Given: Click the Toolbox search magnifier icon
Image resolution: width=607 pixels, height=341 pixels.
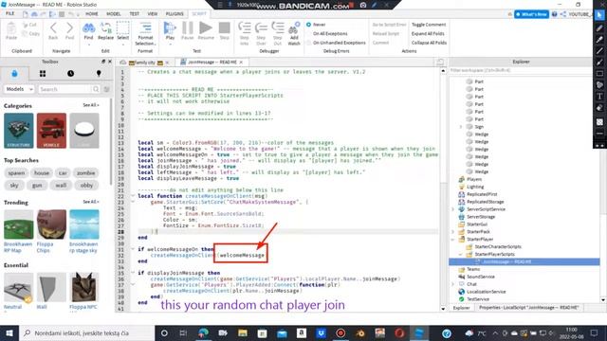Looking at the screenshot, I should click(x=96, y=89).
